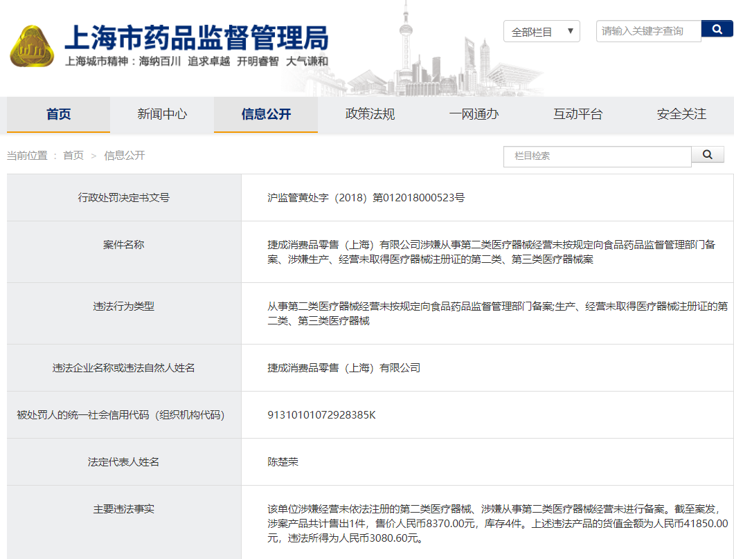Click the credit code 91310101072928385K
734x559 pixels.
click(321, 415)
